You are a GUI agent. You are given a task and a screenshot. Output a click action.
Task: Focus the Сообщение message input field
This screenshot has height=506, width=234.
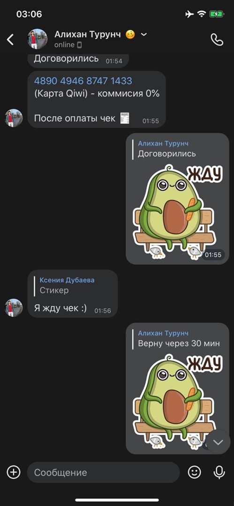click(104, 472)
